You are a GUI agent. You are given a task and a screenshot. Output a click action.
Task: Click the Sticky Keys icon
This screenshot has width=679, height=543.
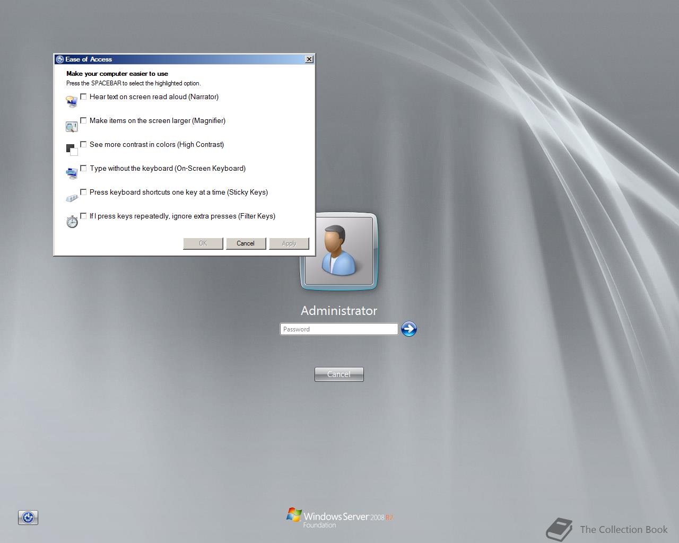pyautogui.click(x=72, y=198)
